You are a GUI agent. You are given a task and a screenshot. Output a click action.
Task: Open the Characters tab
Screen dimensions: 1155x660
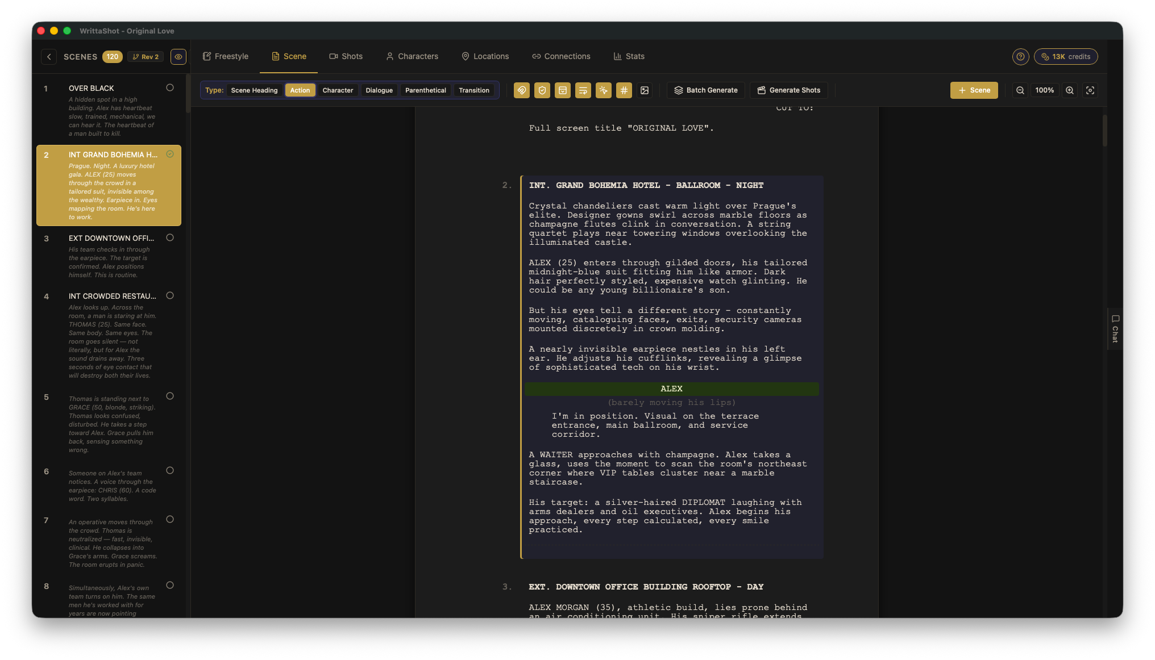(412, 56)
